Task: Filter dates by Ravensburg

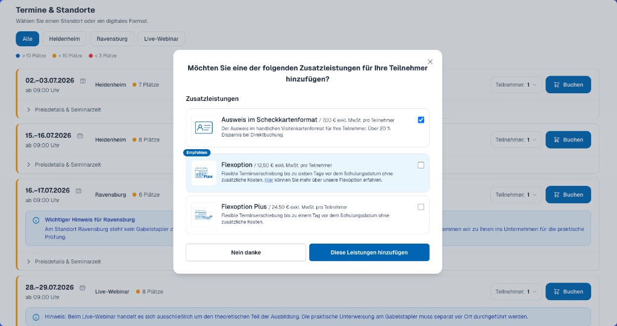Action: tap(112, 39)
